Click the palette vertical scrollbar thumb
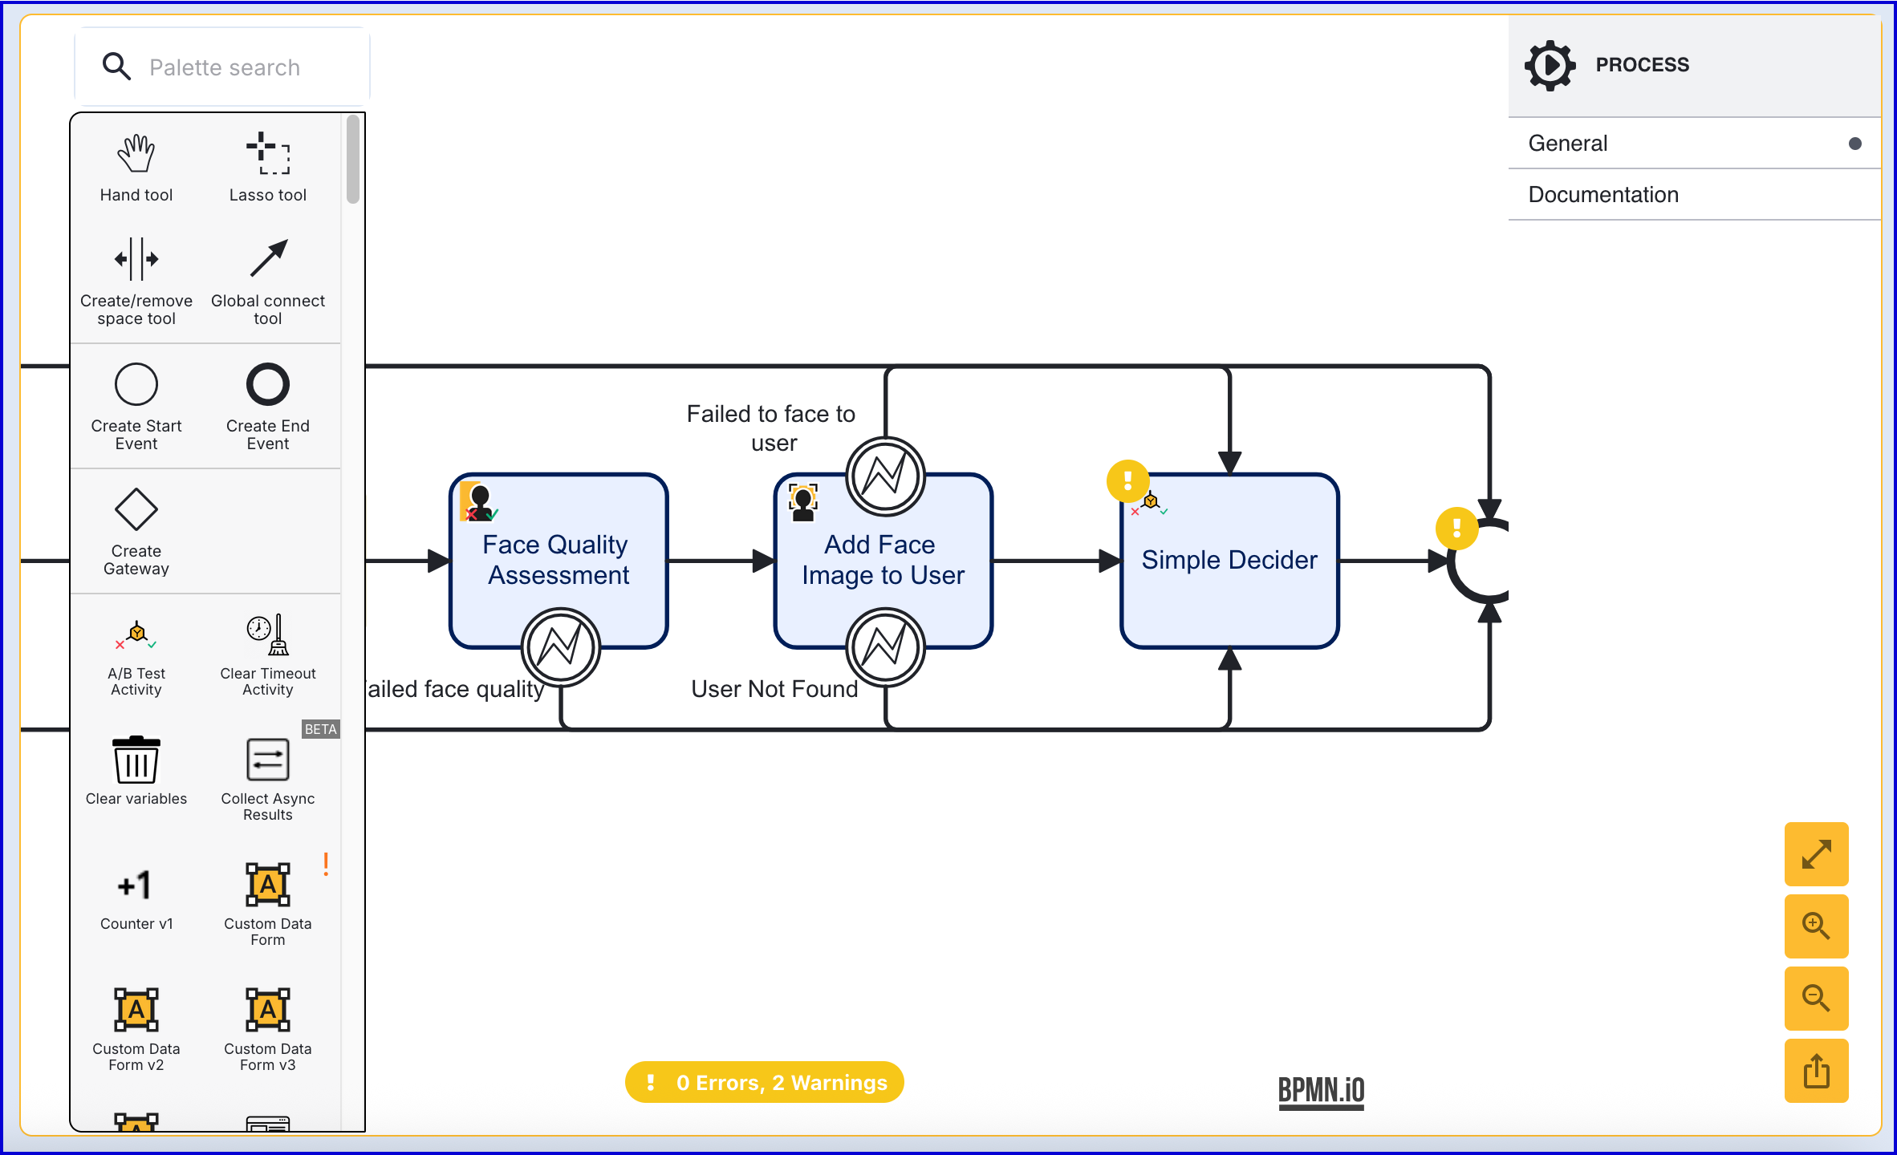This screenshot has height=1155, width=1897. (x=353, y=160)
